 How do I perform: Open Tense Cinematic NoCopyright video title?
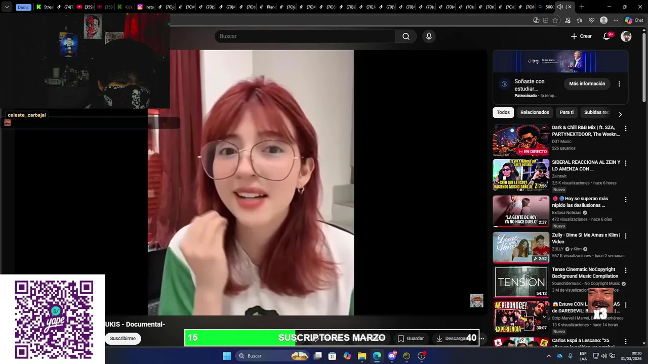(x=585, y=273)
